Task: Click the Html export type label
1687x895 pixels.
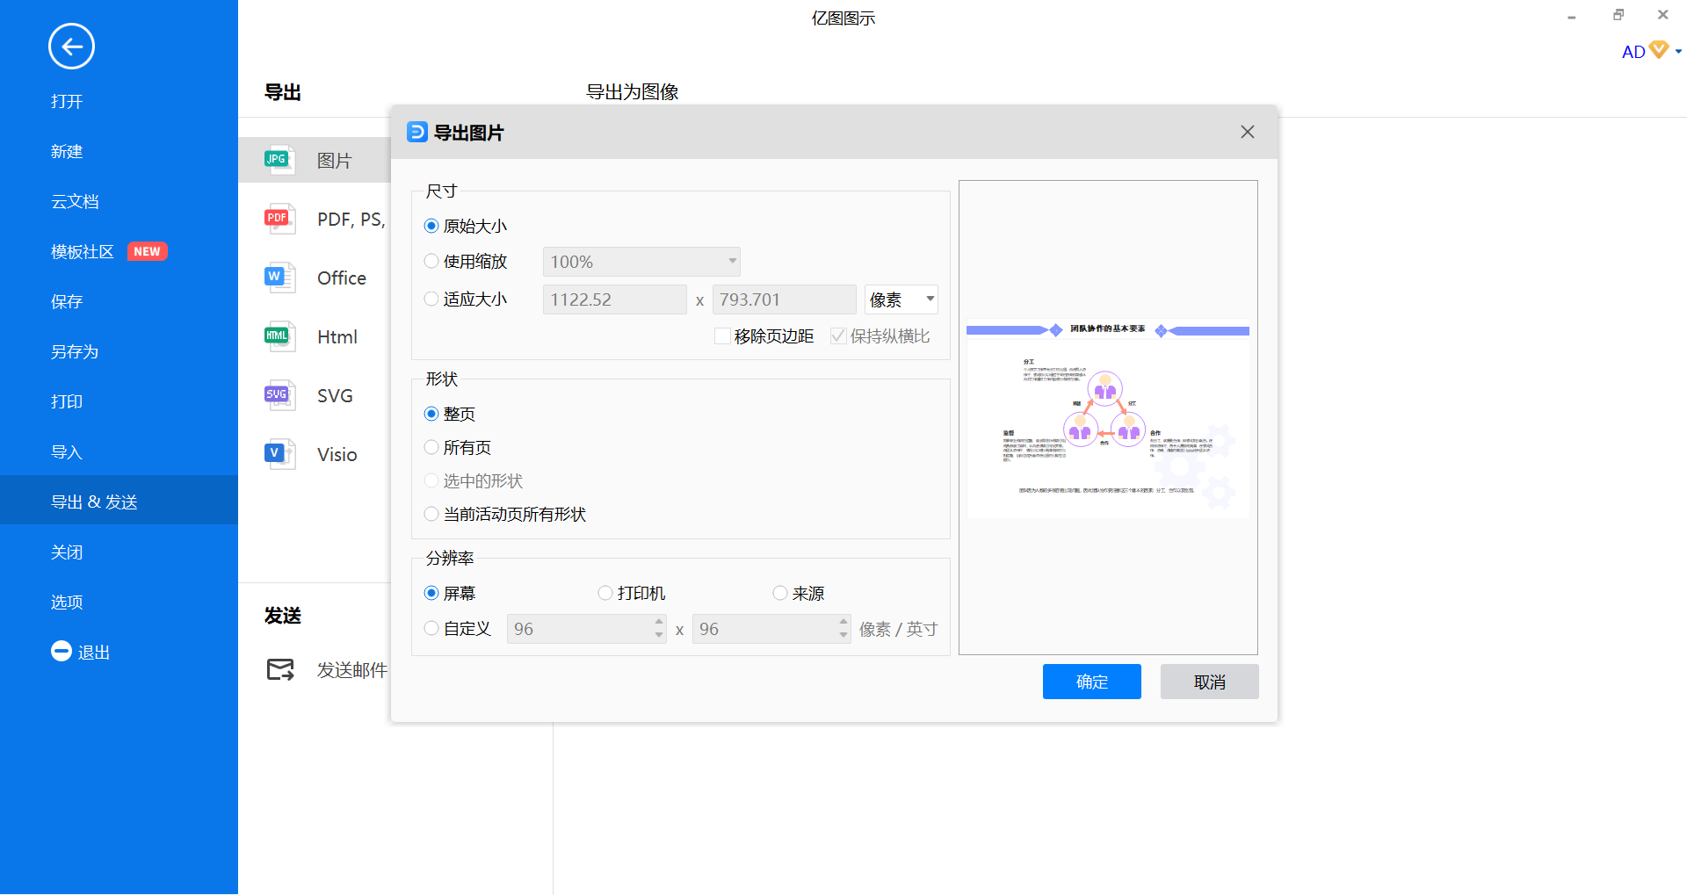Action: click(x=337, y=336)
